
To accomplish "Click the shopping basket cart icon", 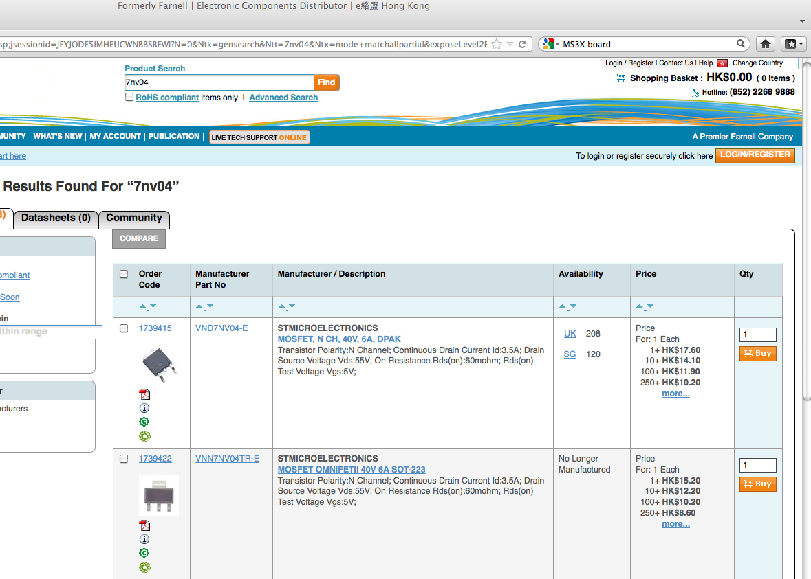I will click(x=621, y=78).
